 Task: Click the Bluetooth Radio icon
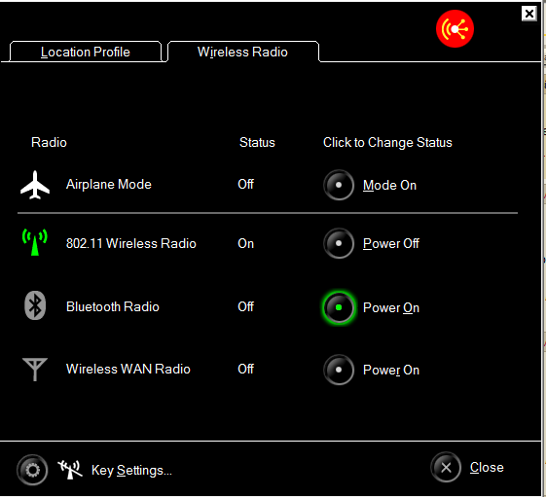pyautogui.click(x=35, y=305)
